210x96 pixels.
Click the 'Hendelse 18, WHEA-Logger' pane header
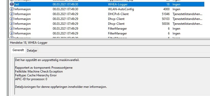[x=29, y=43]
